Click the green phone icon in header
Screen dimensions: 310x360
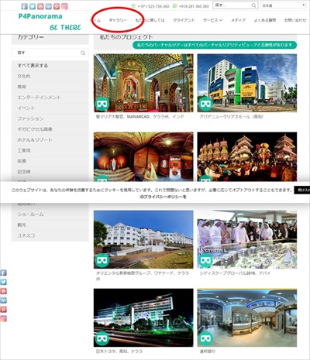(133, 5)
